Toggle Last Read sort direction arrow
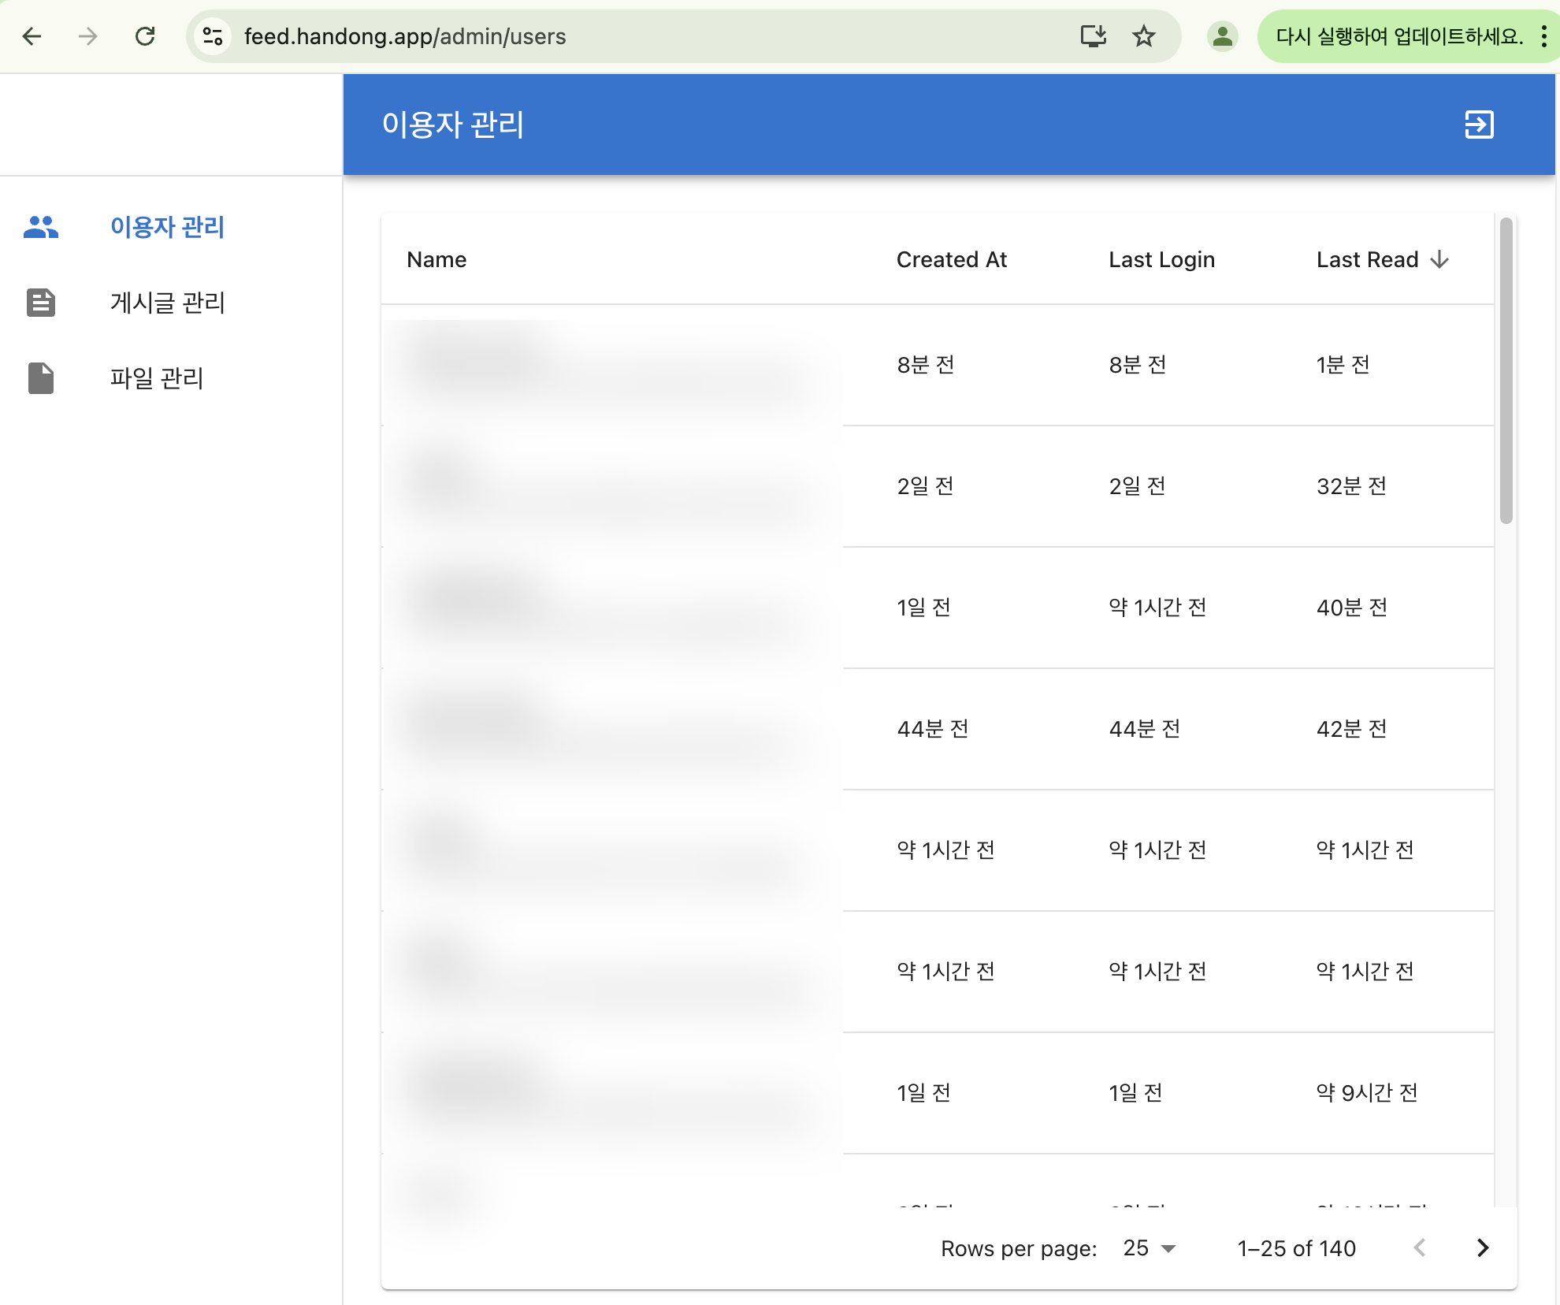 click(x=1439, y=260)
